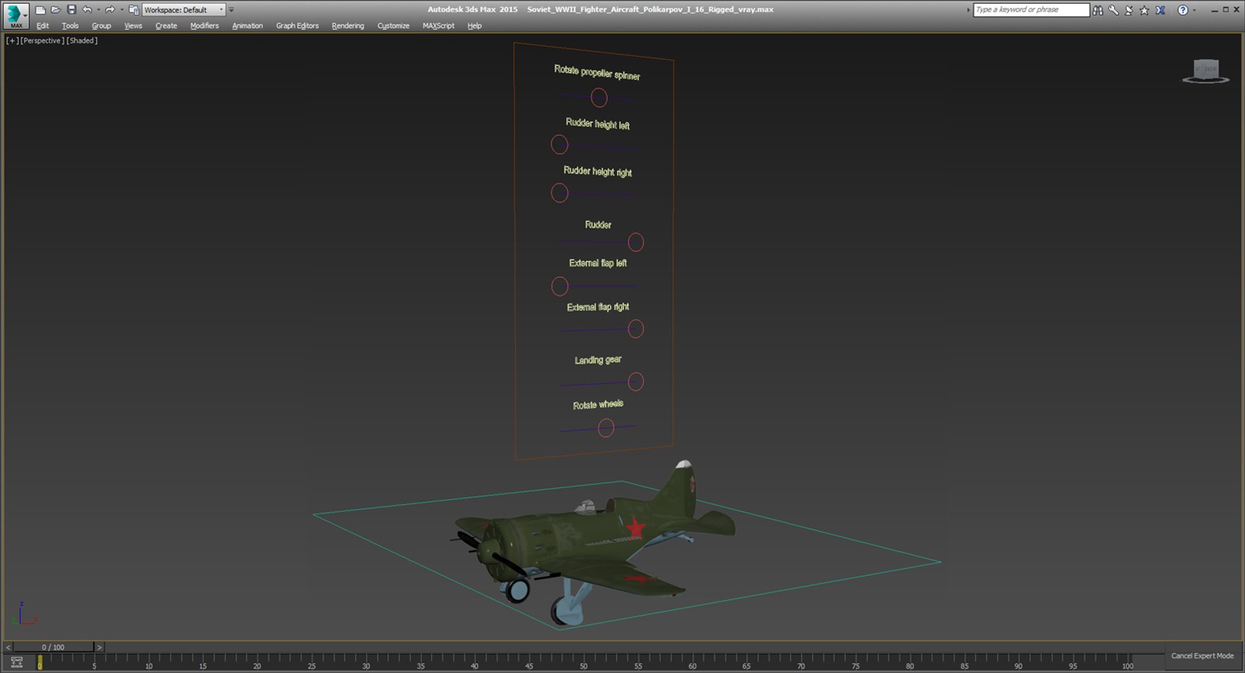
Task: Select the 'Rotate propeller spinner' text label
Action: coord(597,73)
